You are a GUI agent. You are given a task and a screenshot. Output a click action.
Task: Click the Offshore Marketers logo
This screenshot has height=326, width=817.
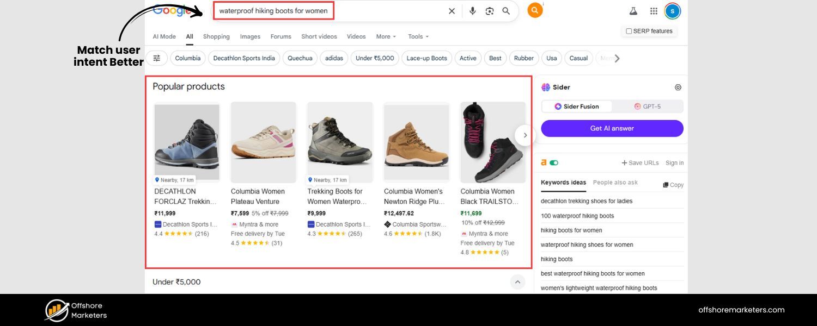[x=75, y=310]
